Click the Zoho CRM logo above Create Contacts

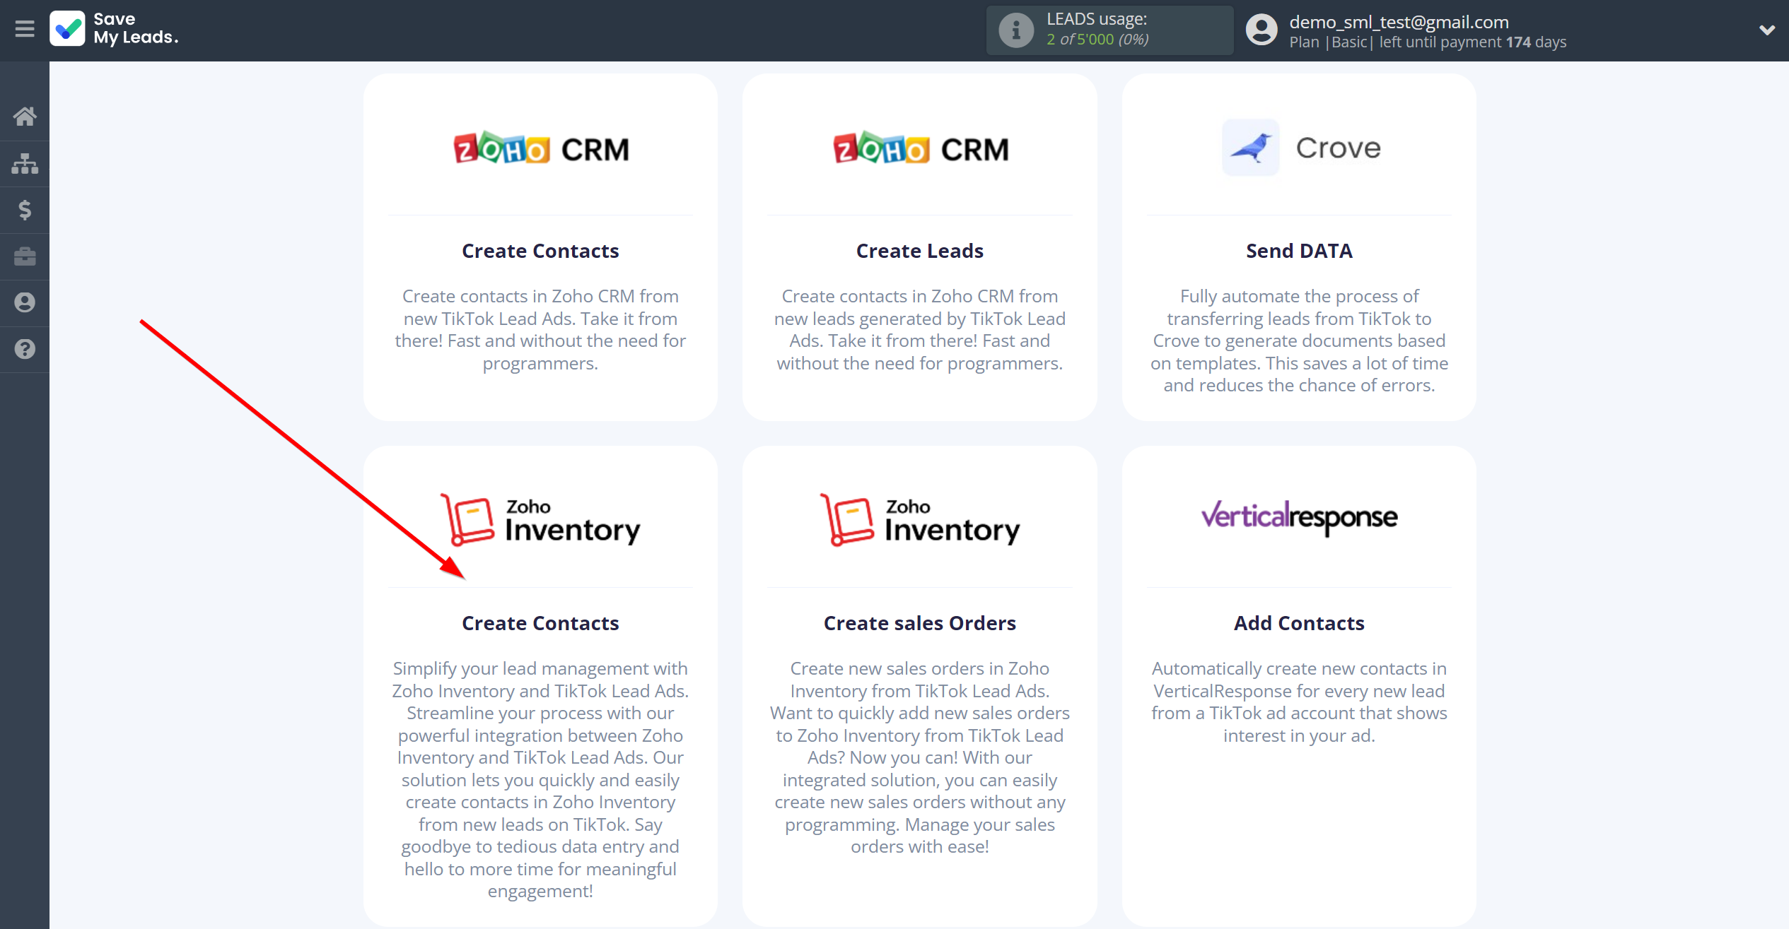tap(541, 148)
